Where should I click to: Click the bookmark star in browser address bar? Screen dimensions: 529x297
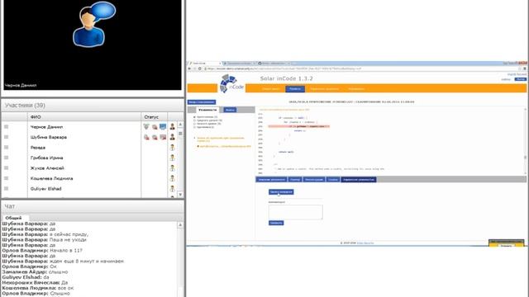pyautogui.click(x=520, y=68)
